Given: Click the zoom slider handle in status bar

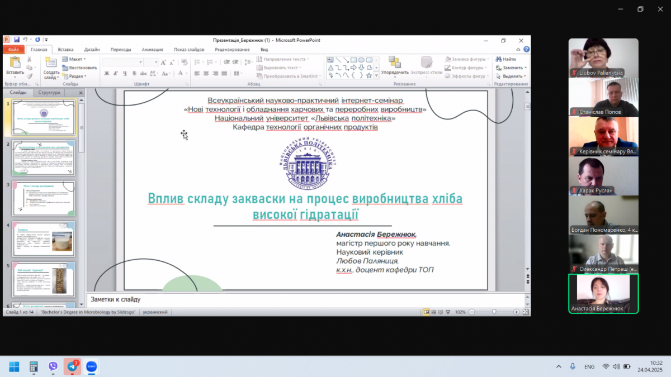Looking at the screenshot, I should (x=494, y=312).
